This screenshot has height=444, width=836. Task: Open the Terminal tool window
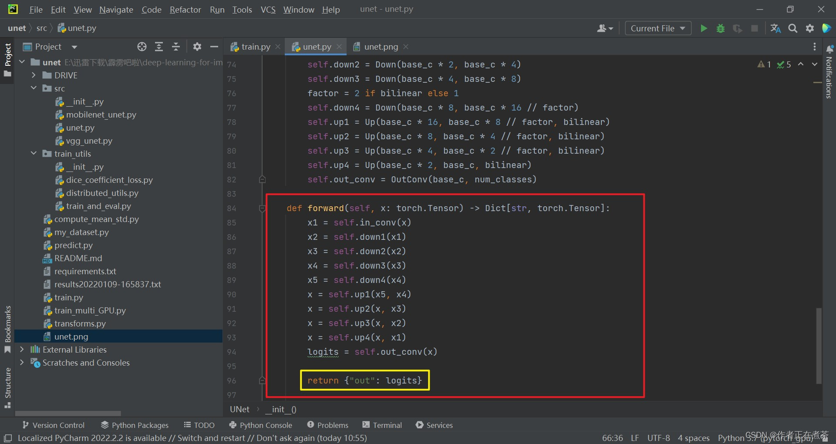[x=382, y=425]
